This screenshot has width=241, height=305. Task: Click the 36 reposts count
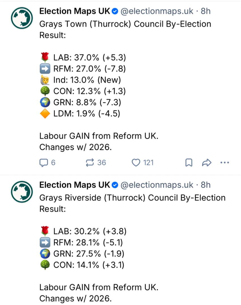pos(102,163)
